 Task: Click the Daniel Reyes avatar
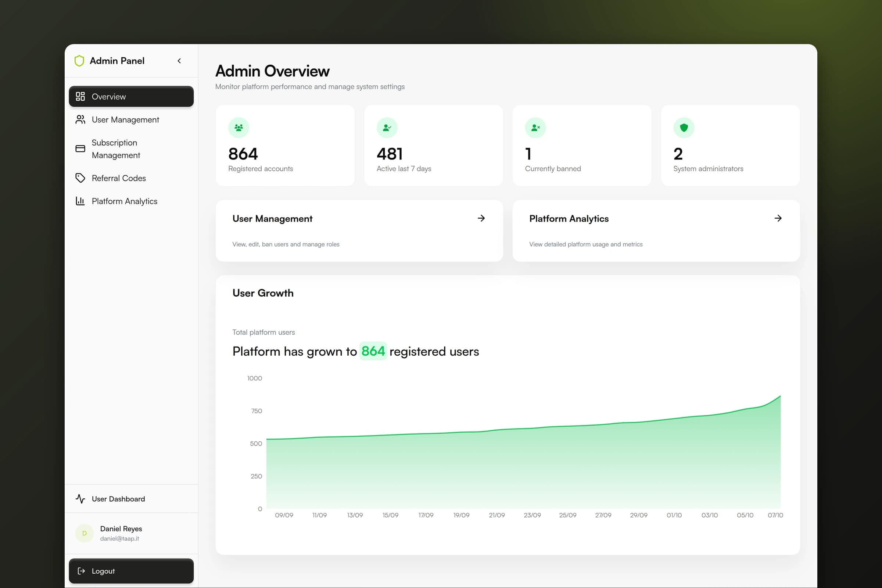point(85,533)
